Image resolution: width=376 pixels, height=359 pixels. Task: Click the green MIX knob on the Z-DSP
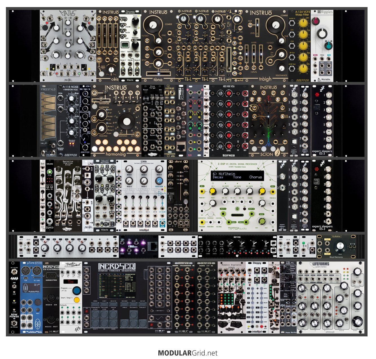263,221
